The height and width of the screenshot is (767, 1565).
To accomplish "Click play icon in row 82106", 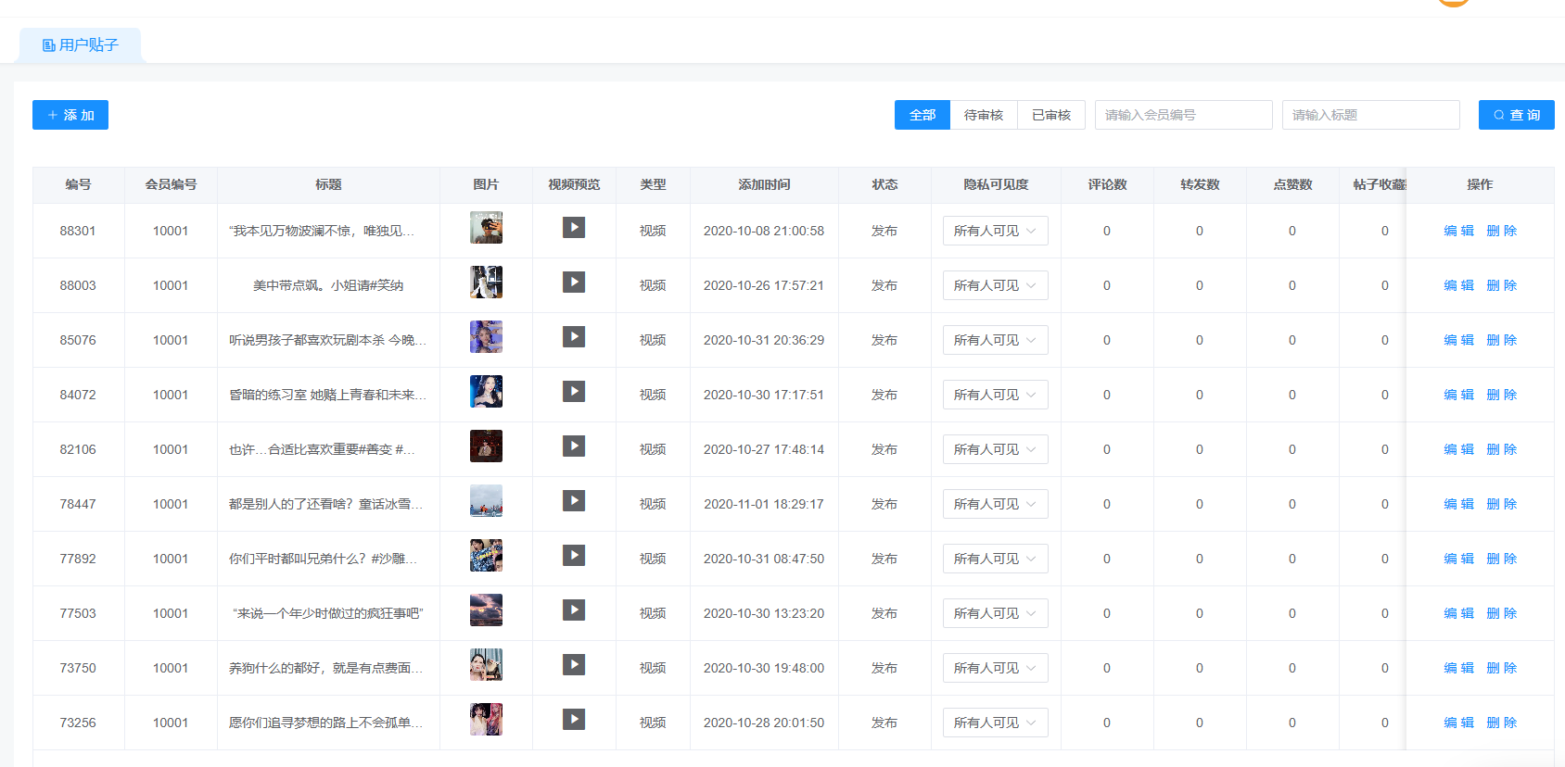I will coord(574,446).
